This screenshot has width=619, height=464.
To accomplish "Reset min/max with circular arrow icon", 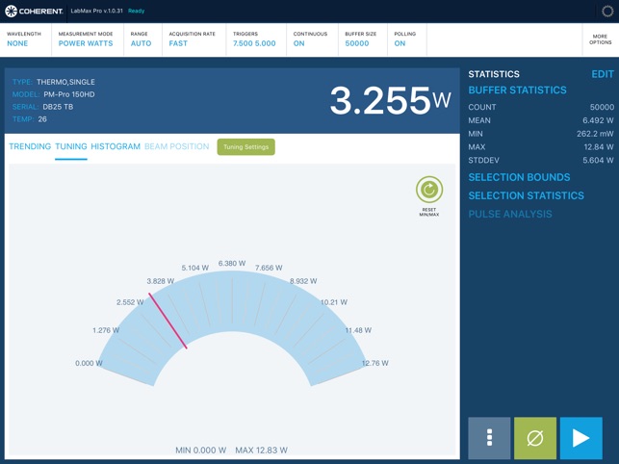I will point(429,189).
